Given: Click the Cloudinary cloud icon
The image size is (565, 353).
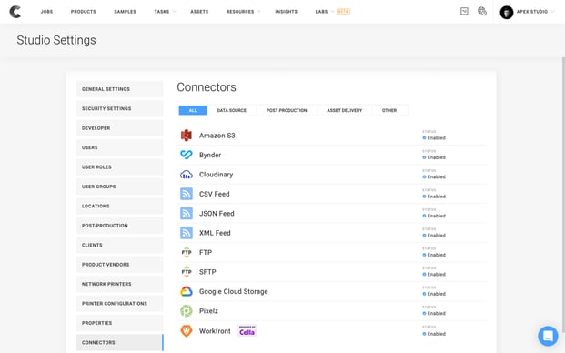Looking at the screenshot, I should tap(187, 175).
